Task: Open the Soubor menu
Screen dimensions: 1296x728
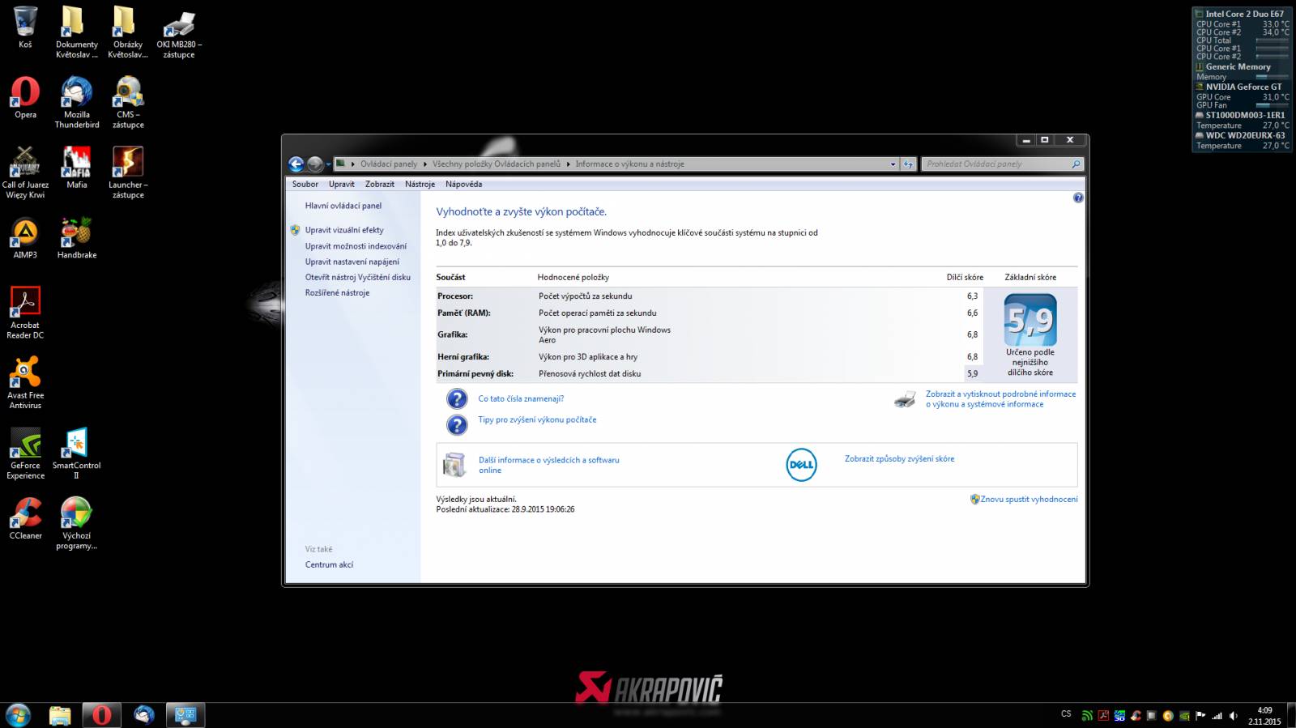Action: [x=305, y=184]
